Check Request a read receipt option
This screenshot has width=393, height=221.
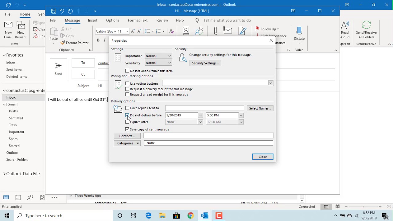(x=127, y=95)
